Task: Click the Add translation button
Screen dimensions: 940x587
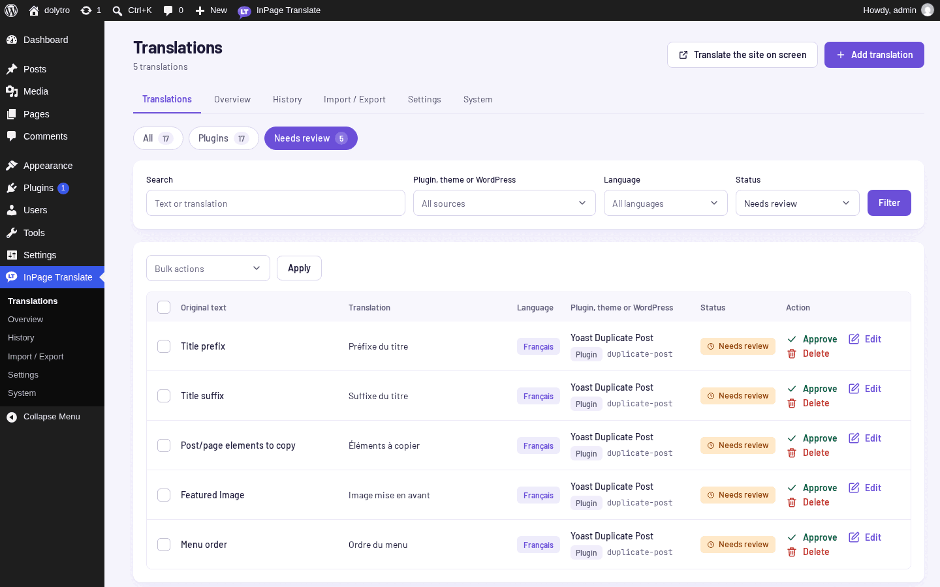Action: coord(874,55)
